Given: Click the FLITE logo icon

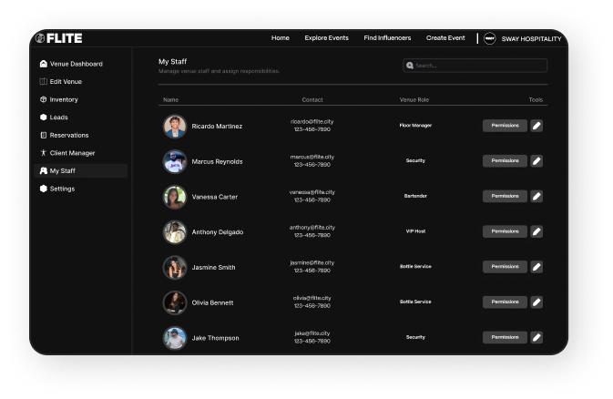Looking at the screenshot, I should coord(40,38).
